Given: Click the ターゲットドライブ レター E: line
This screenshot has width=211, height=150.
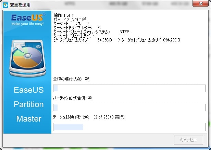Looking at the screenshot, I should [77, 28].
